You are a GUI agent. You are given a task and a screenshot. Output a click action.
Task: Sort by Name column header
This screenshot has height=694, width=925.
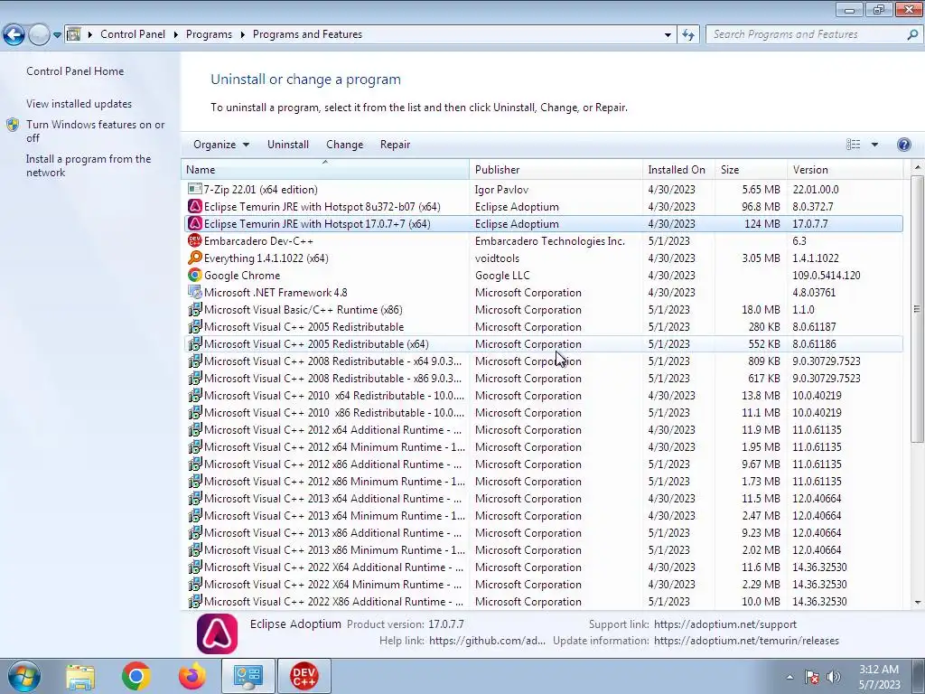tap(325, 169)
